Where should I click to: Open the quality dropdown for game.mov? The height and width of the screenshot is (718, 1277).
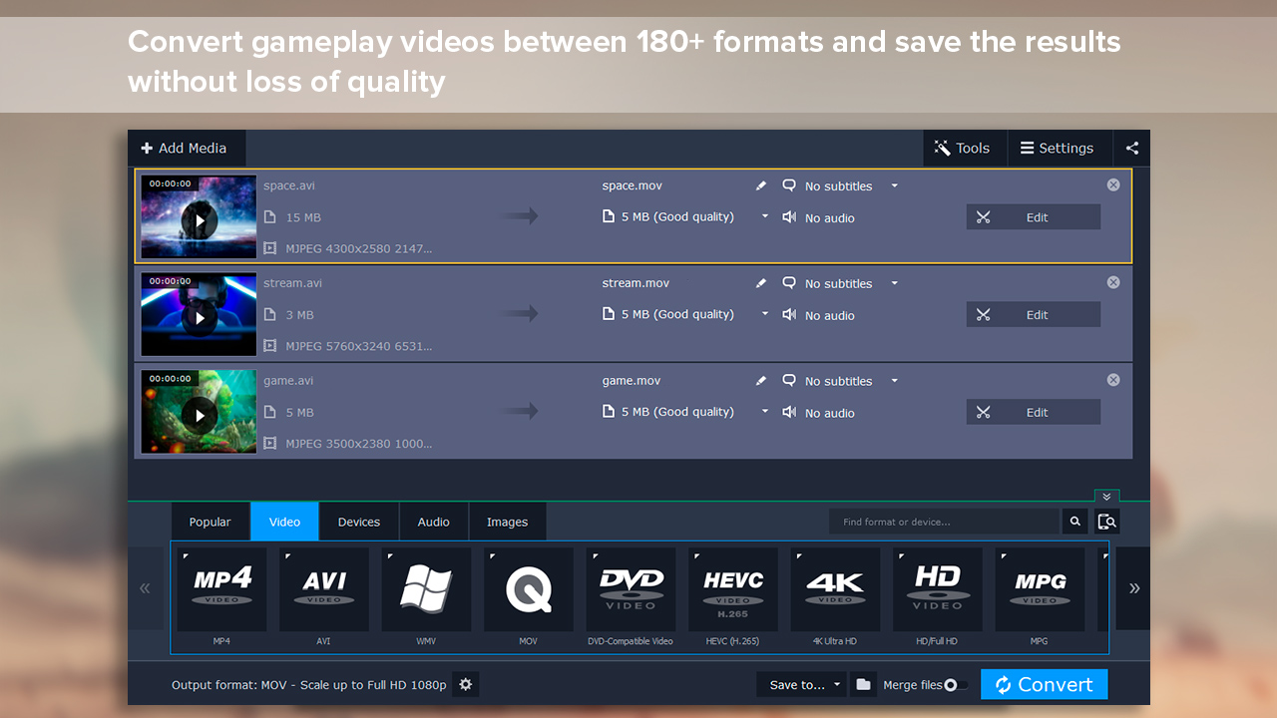(764, 412)
